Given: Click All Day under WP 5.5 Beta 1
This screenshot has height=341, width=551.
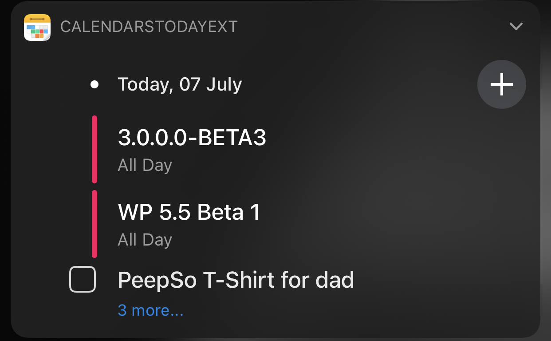Looking at the screenshot, I should (145, 240).
